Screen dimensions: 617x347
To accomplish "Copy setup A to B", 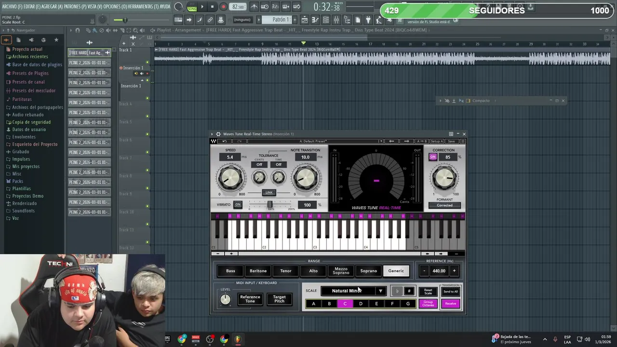I will click(x=421, y=141).
